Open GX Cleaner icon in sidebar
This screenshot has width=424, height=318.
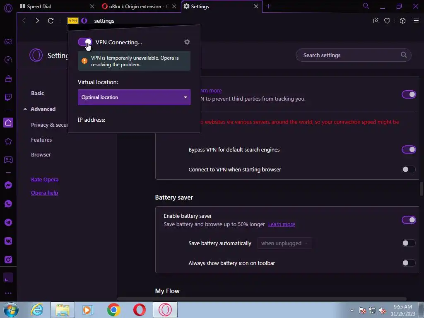tap(8, 79)
